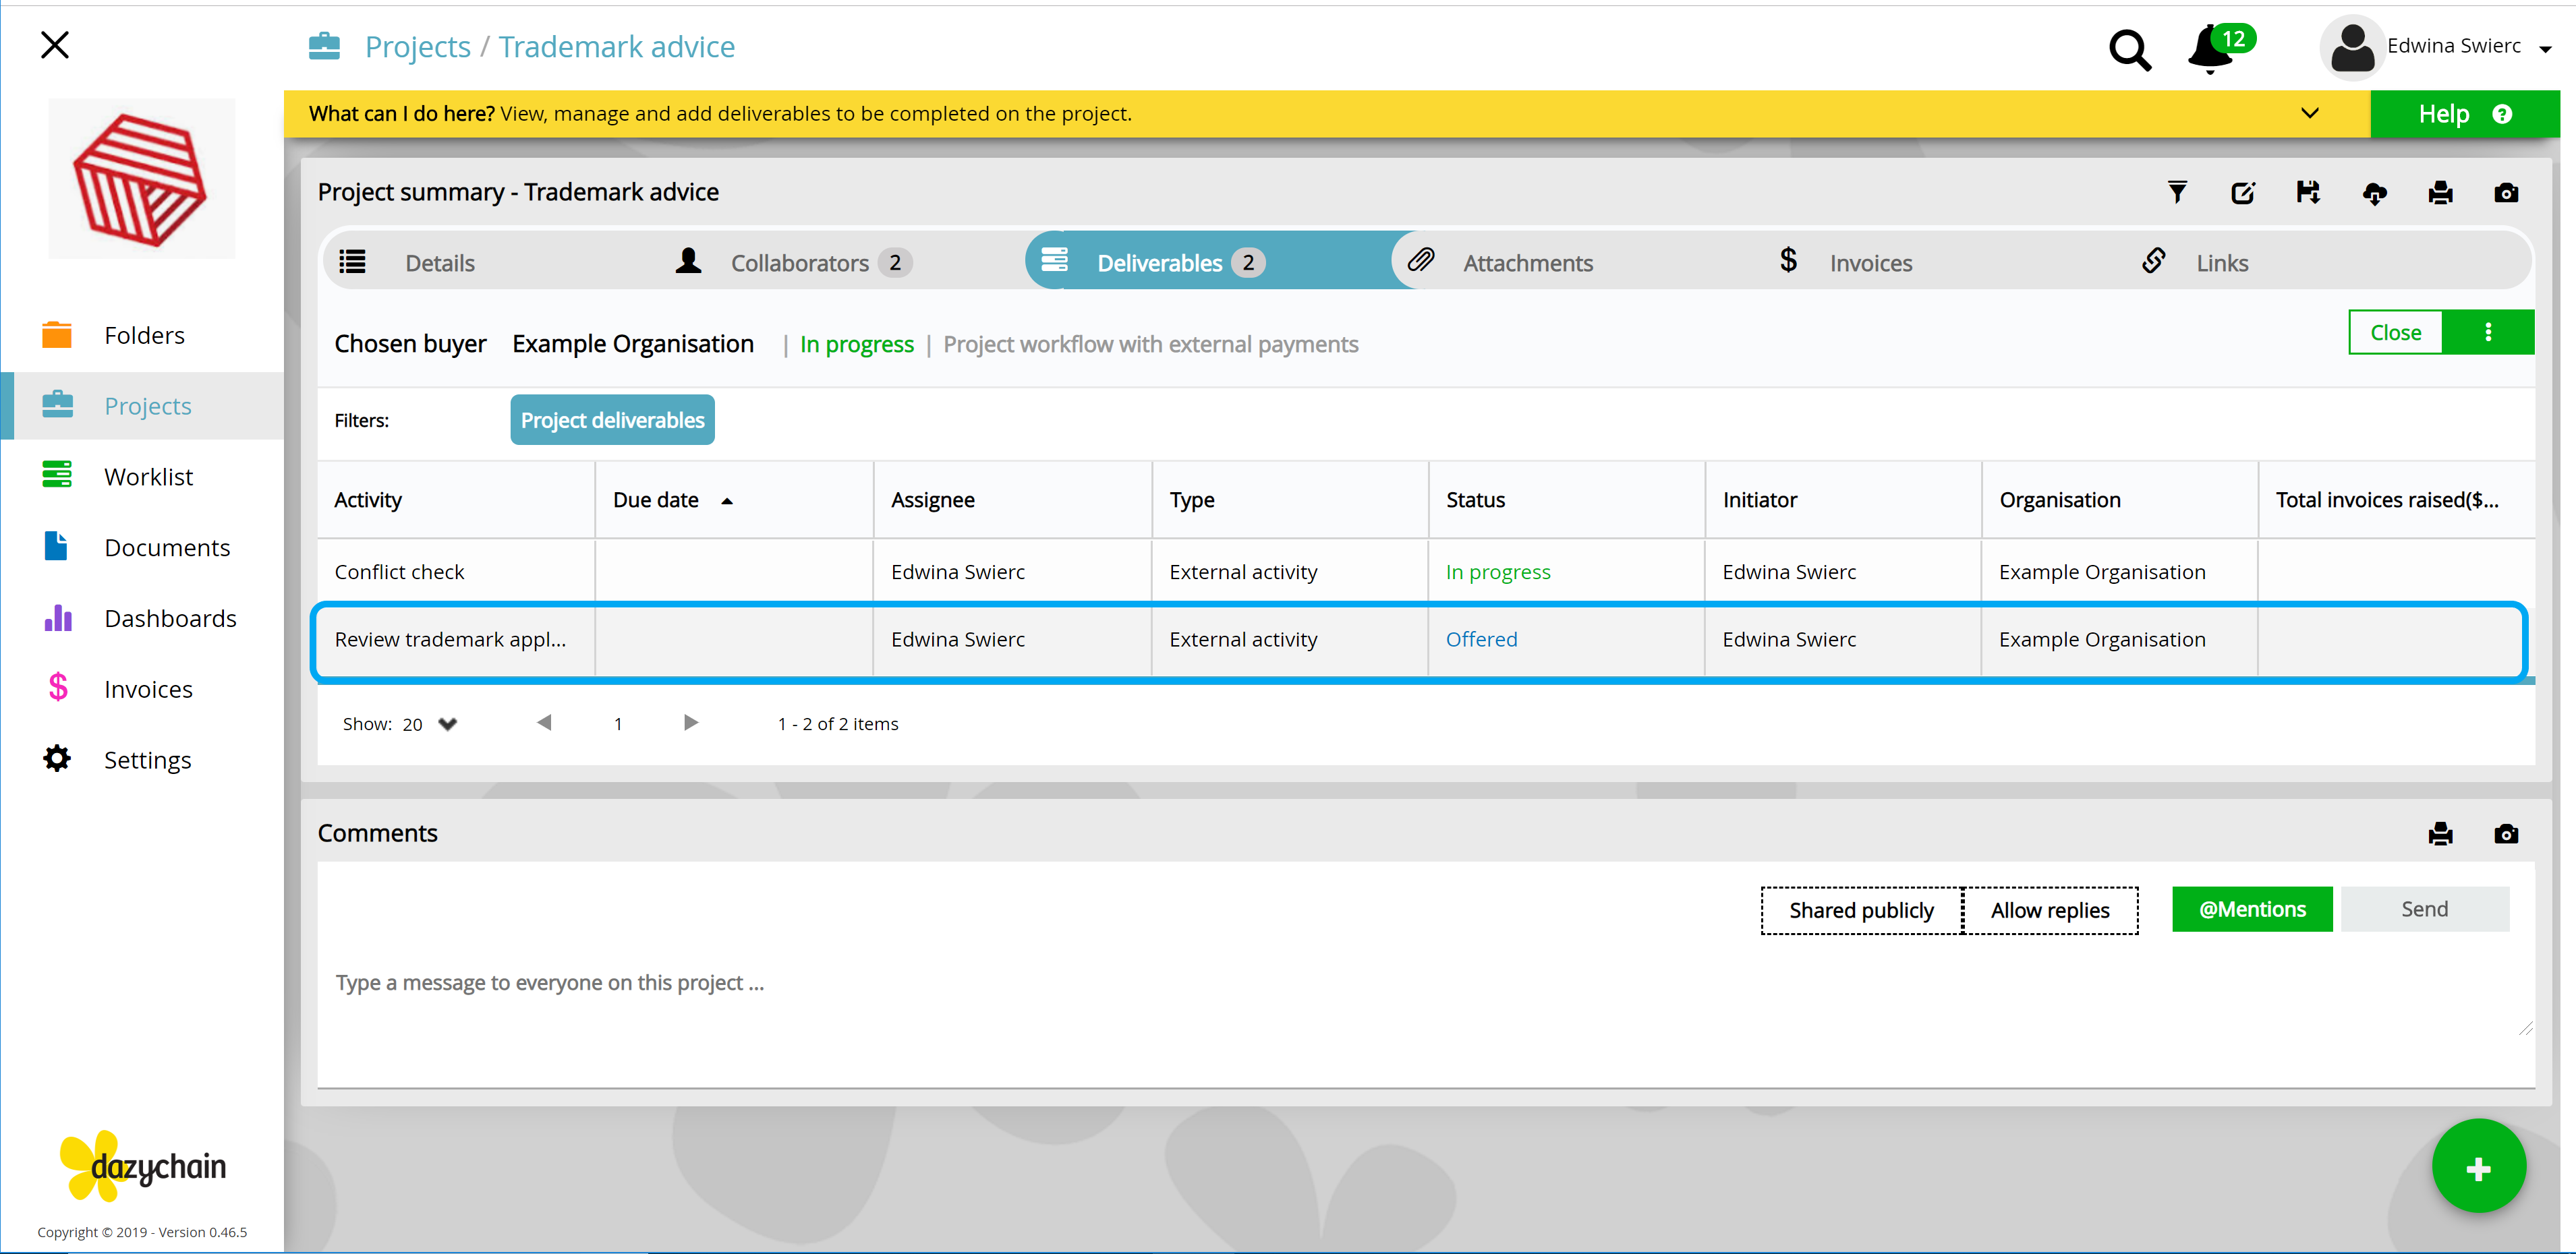Click the save layout icon
The width and height of the screenshot is (2576, 1254).
2308,192
